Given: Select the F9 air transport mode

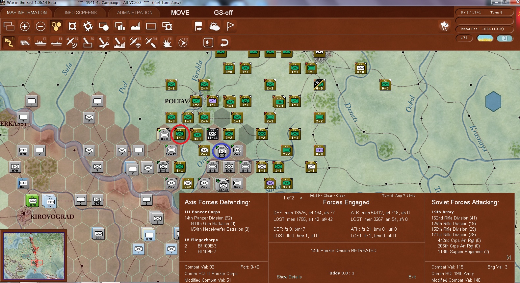Looking at the screenshot, I should pos(135,42).
